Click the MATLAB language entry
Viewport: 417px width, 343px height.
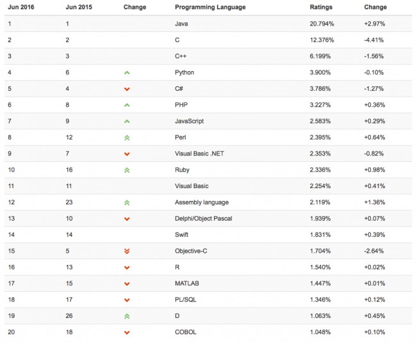[186, 283]
